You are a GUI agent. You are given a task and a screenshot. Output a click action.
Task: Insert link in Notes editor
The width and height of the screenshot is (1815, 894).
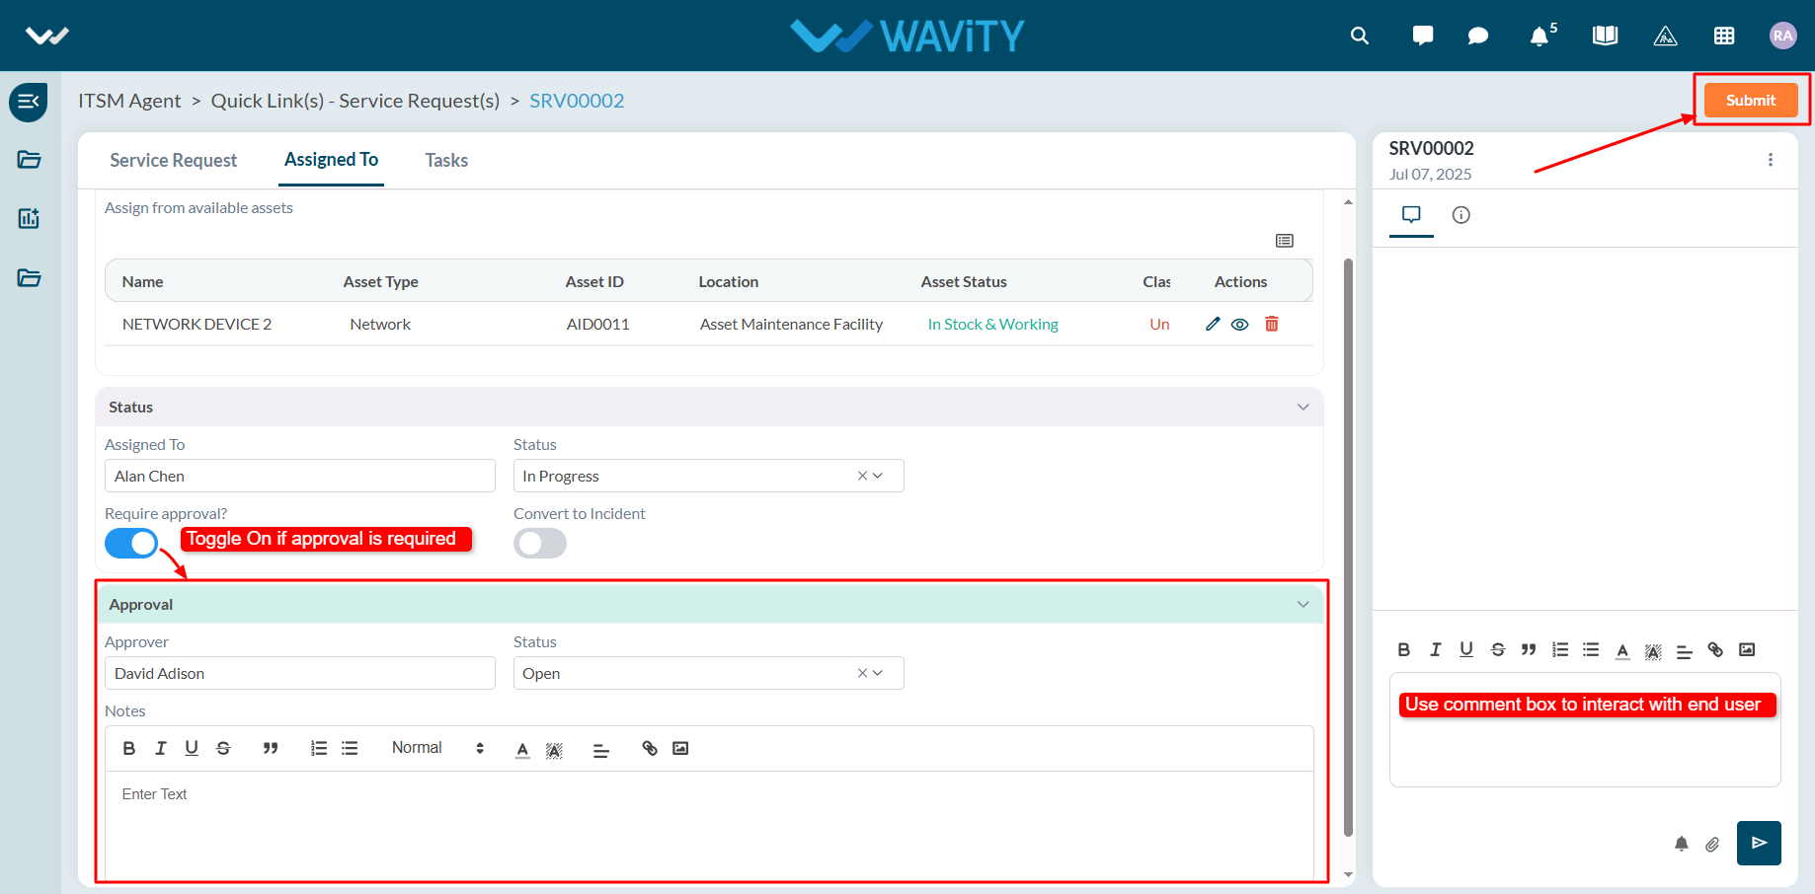click(649, 748)
